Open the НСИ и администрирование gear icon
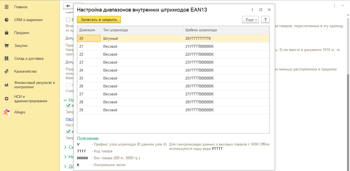 tap(7, 99)
